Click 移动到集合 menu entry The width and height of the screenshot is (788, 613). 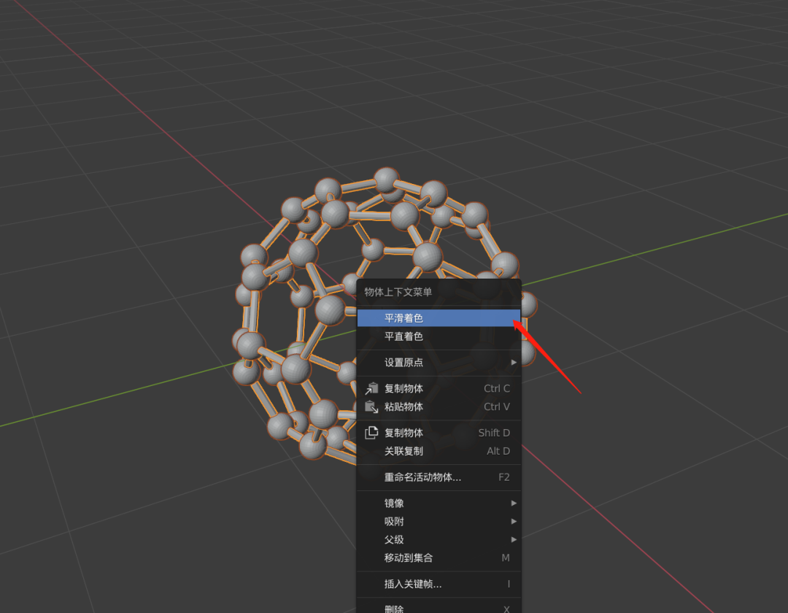(439, 558)
